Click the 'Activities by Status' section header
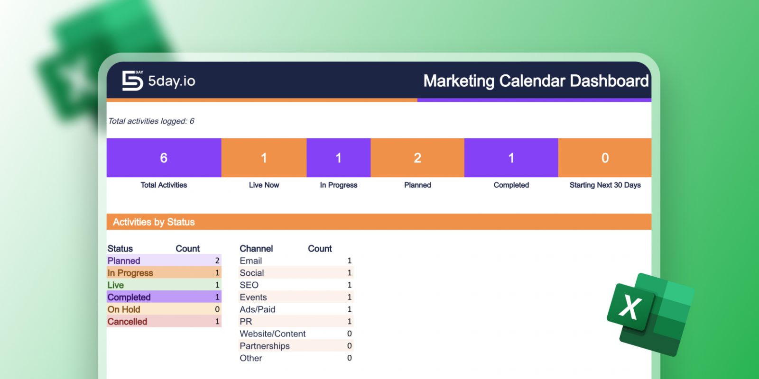The width and height of the screenshot is (759, 379). point(379,222)
